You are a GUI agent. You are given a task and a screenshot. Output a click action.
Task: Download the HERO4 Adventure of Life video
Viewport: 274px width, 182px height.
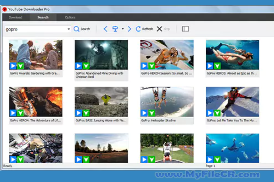21,113
